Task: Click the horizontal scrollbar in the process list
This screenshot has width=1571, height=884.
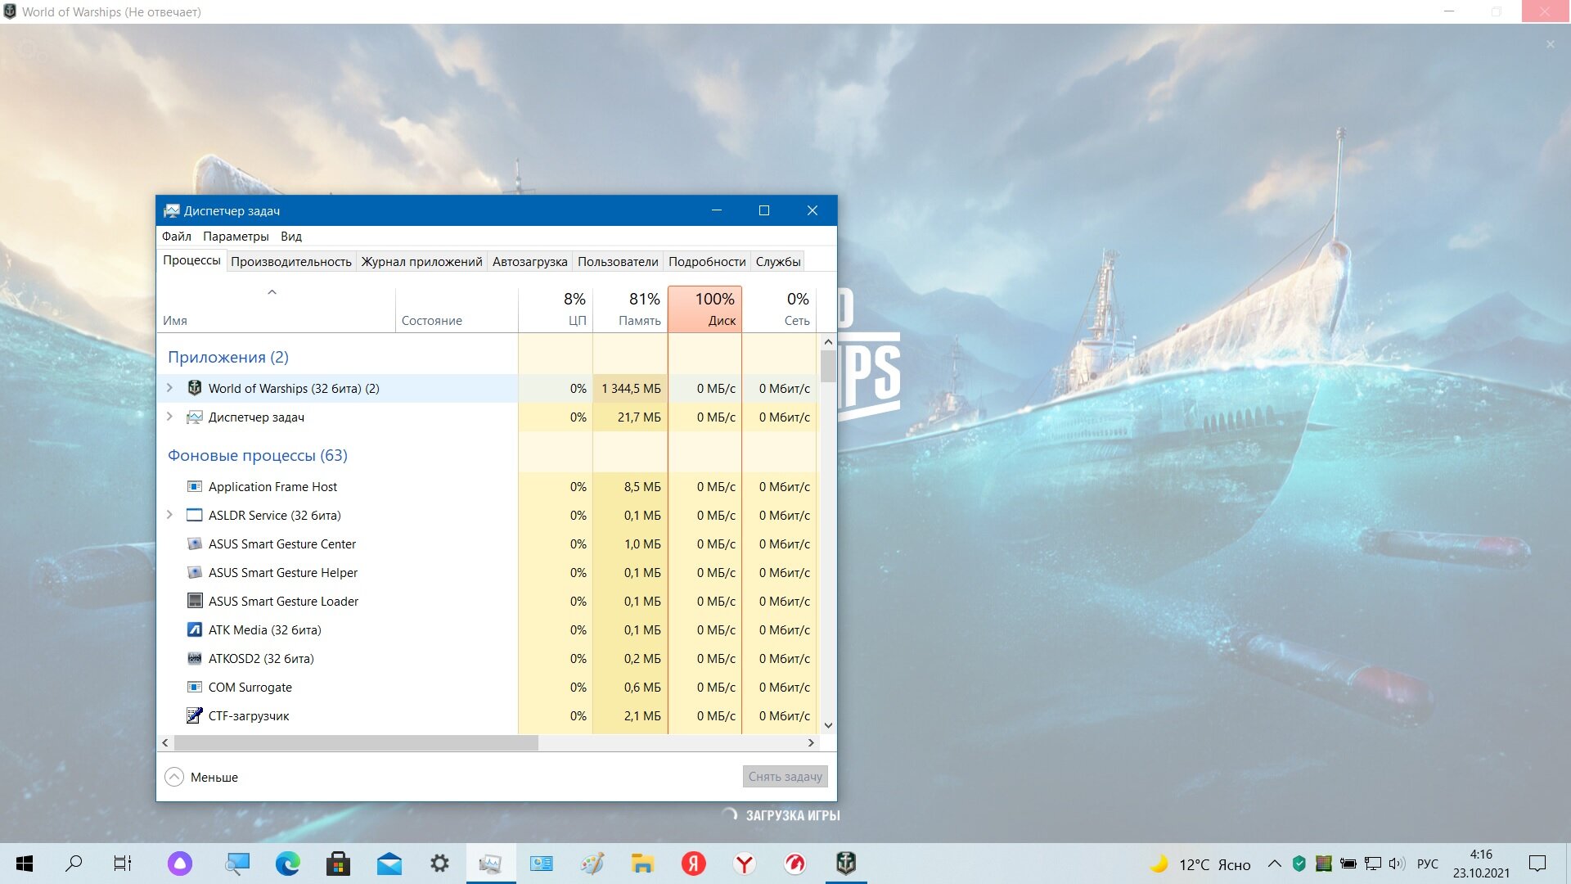Action: [x=356, y=742]
